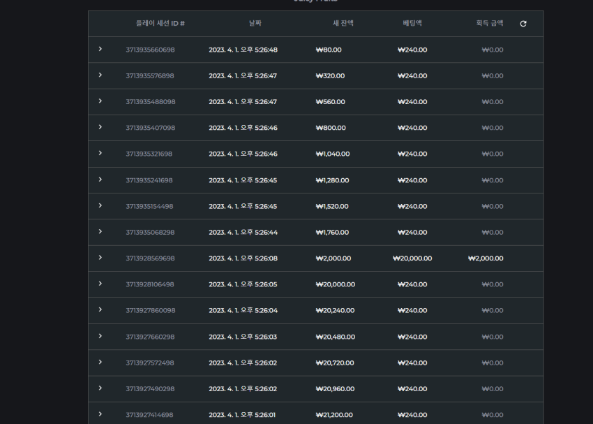Viewport: 593px width, 424px height.
Task: Click the new balance ₩20,240.00
Action: click(335, 310)
